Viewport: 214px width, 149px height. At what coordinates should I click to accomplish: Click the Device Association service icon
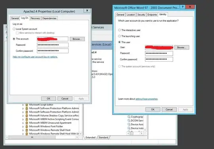(x=129, y=124)
